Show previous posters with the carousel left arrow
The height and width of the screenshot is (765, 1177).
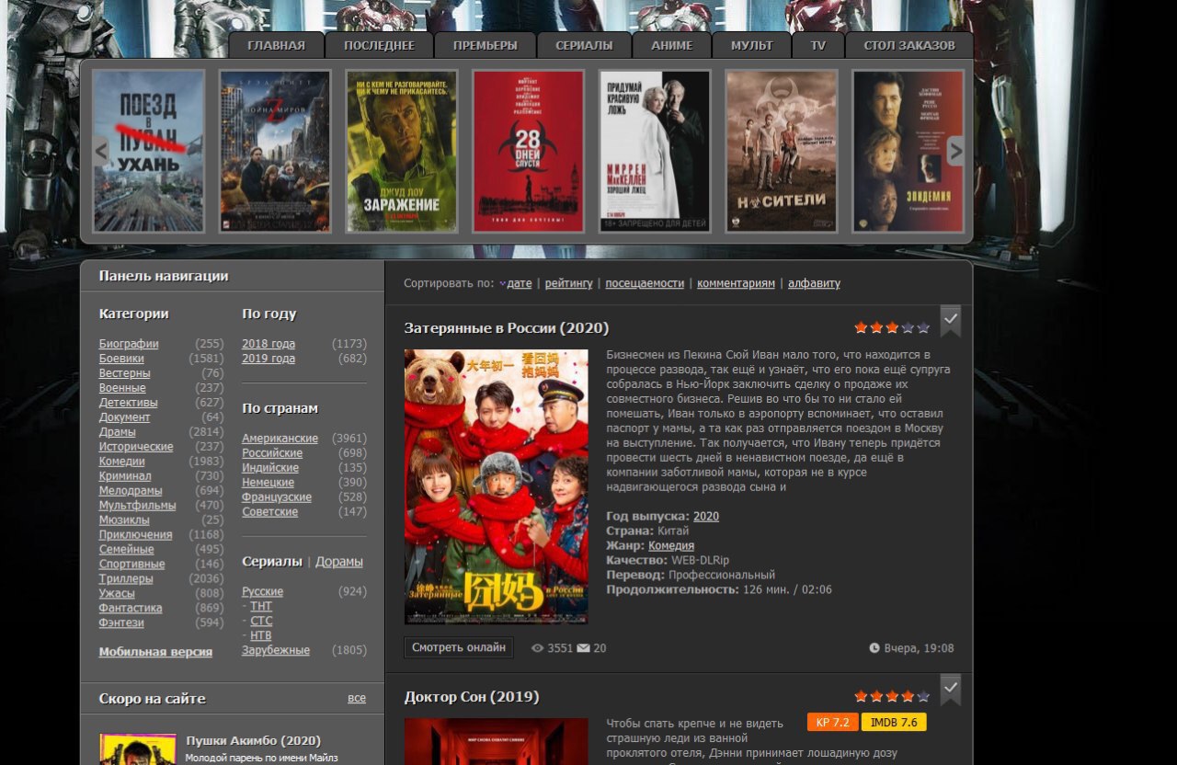[101, 151]
